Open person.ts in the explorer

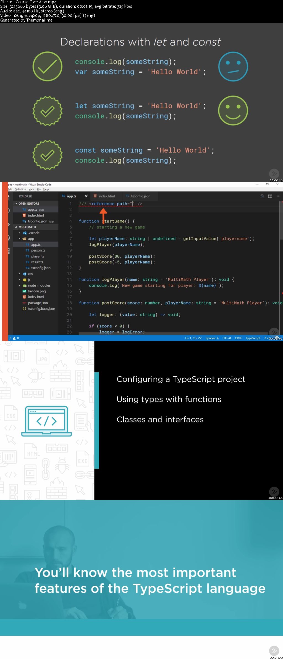click(x=36, y=250)
